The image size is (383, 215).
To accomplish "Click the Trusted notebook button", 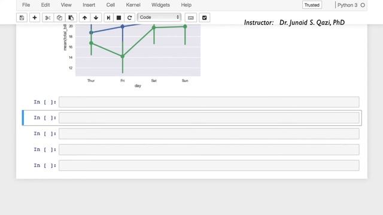I will pyautogui.click(x=312, y=5).
